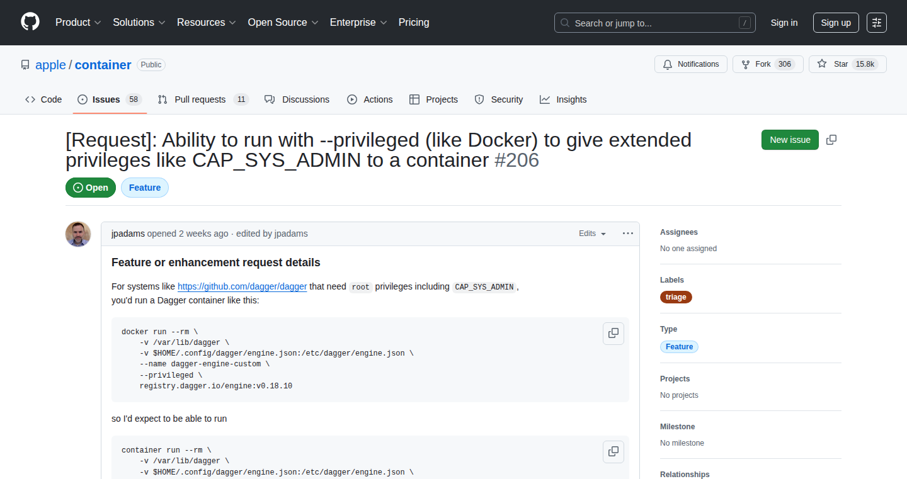Open the github.com/dagger/dagger link
Screen dimensions: 907x479
click(242, 286)
